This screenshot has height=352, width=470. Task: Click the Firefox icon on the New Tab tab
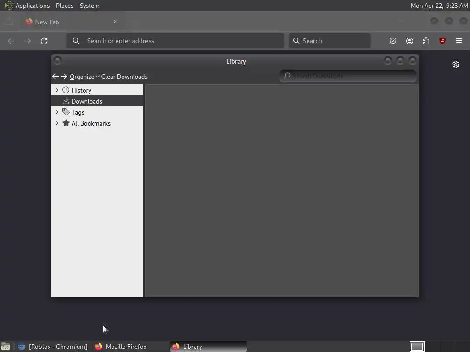point(29,22)
